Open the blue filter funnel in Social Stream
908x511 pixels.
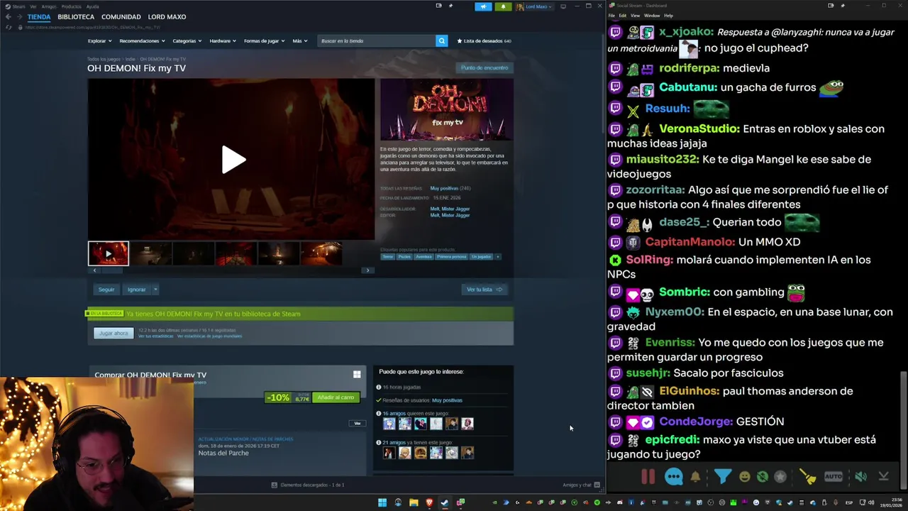coord(722,476)
